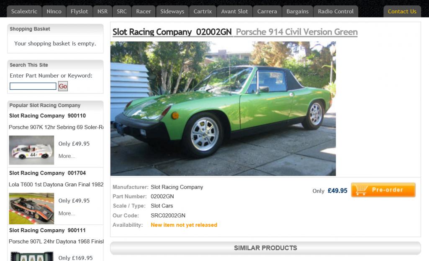This screenshot has width=429, height=261.
Task: Open the Flyslot category tab
Action: tap(80, 11)
